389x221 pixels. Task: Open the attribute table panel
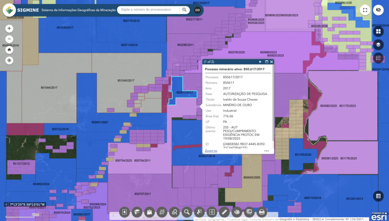coord(378,196)
